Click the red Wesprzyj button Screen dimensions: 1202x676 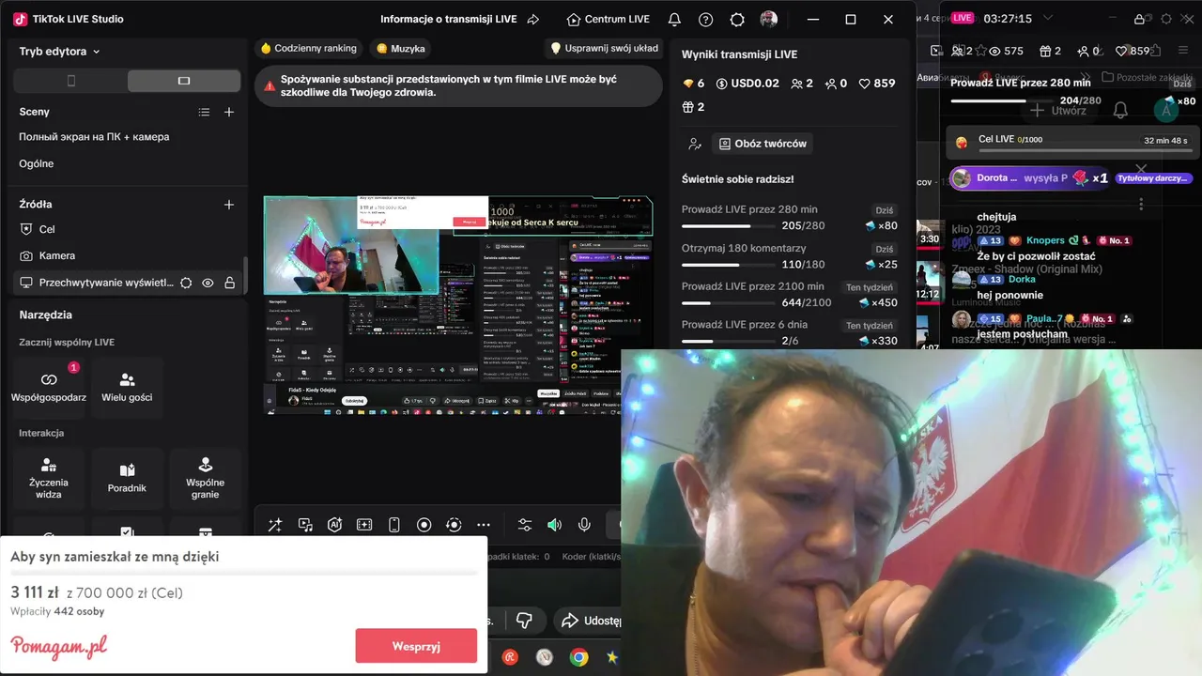(x=416, y=646)
